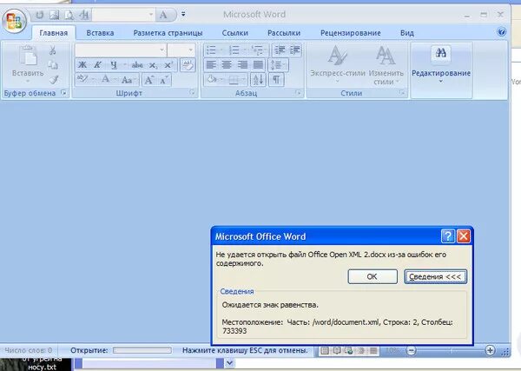Switch to the Вид tab
Image resolution: width=521 pixels, height=371 pixels.
tap(407, 33)
